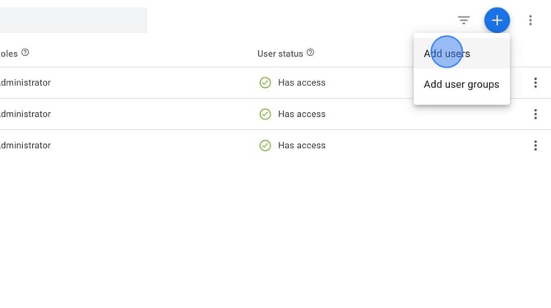
Task: Open help icon beside User status
Action: click(x=310, y=53)
